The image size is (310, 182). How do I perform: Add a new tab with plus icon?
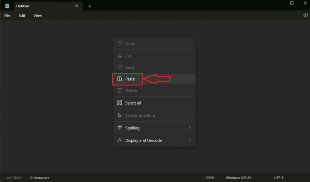[x=90, y=6]
